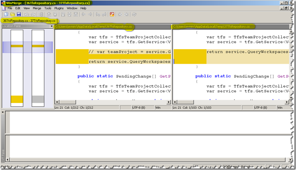Screen dimensions: 296x170
Task: Click the Refresh toolbar icon
Action: (134, 14)
